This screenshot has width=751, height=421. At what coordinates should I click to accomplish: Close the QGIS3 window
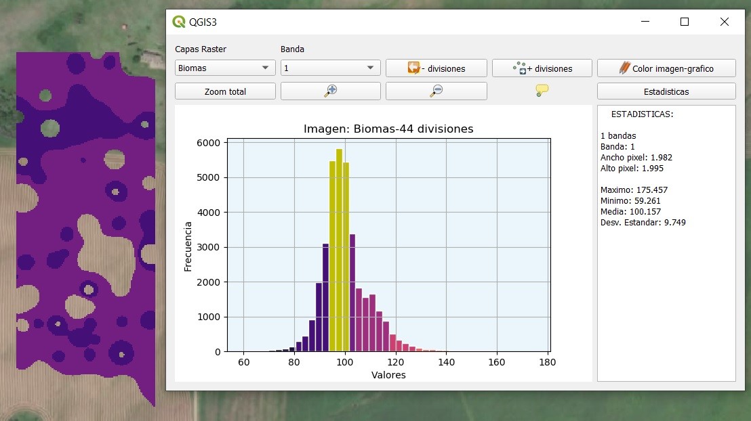pyautogui.click(x=724, y=22)
